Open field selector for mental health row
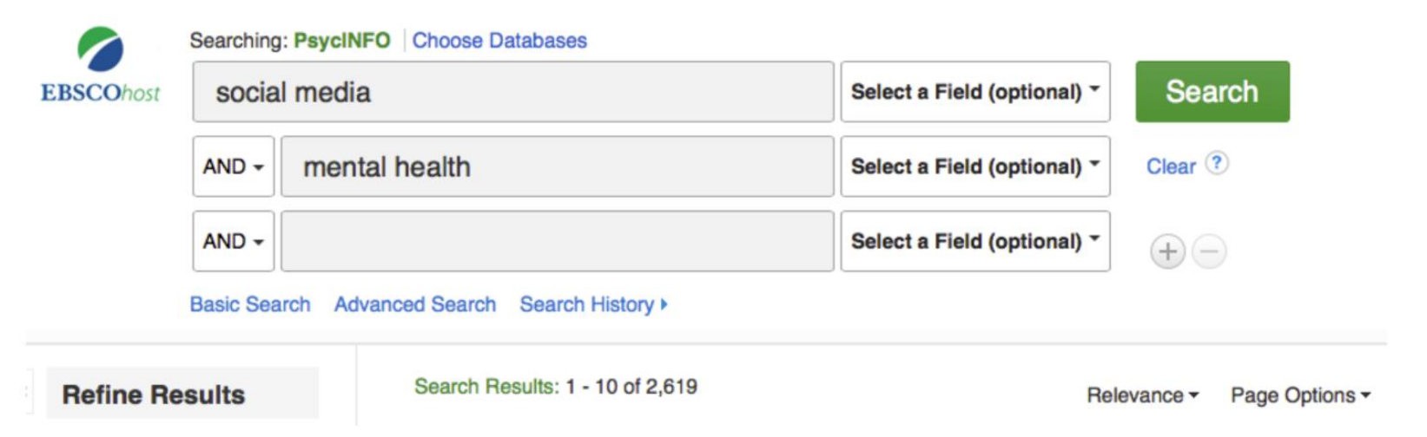 coord(974,166)
